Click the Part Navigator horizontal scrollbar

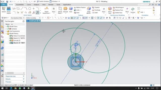15,73
